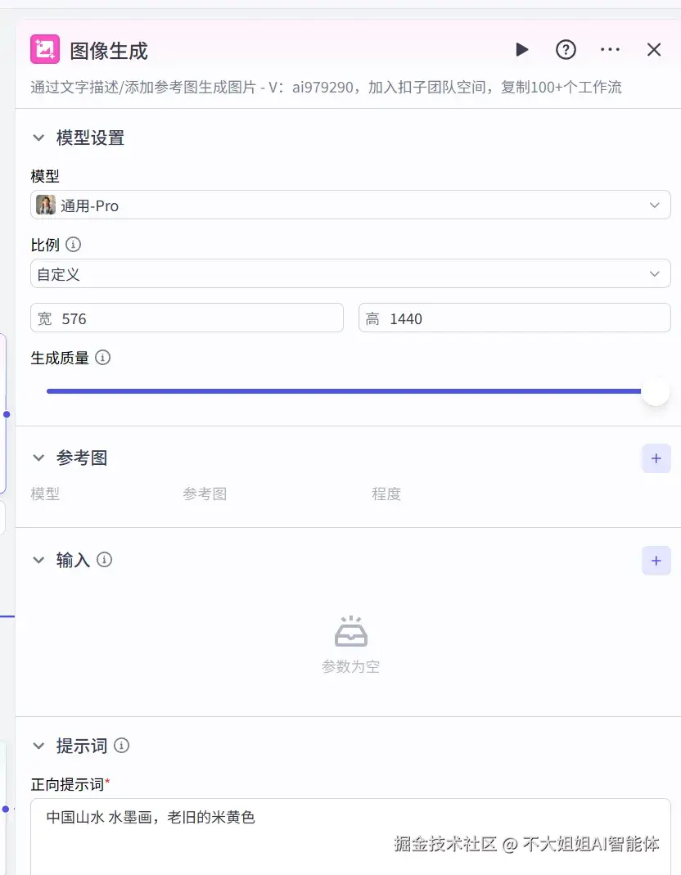Click the model avatar icon in 通用-Pro field
Image resolution: width=681 pixels, height=875 pixels.
point(46,205)
